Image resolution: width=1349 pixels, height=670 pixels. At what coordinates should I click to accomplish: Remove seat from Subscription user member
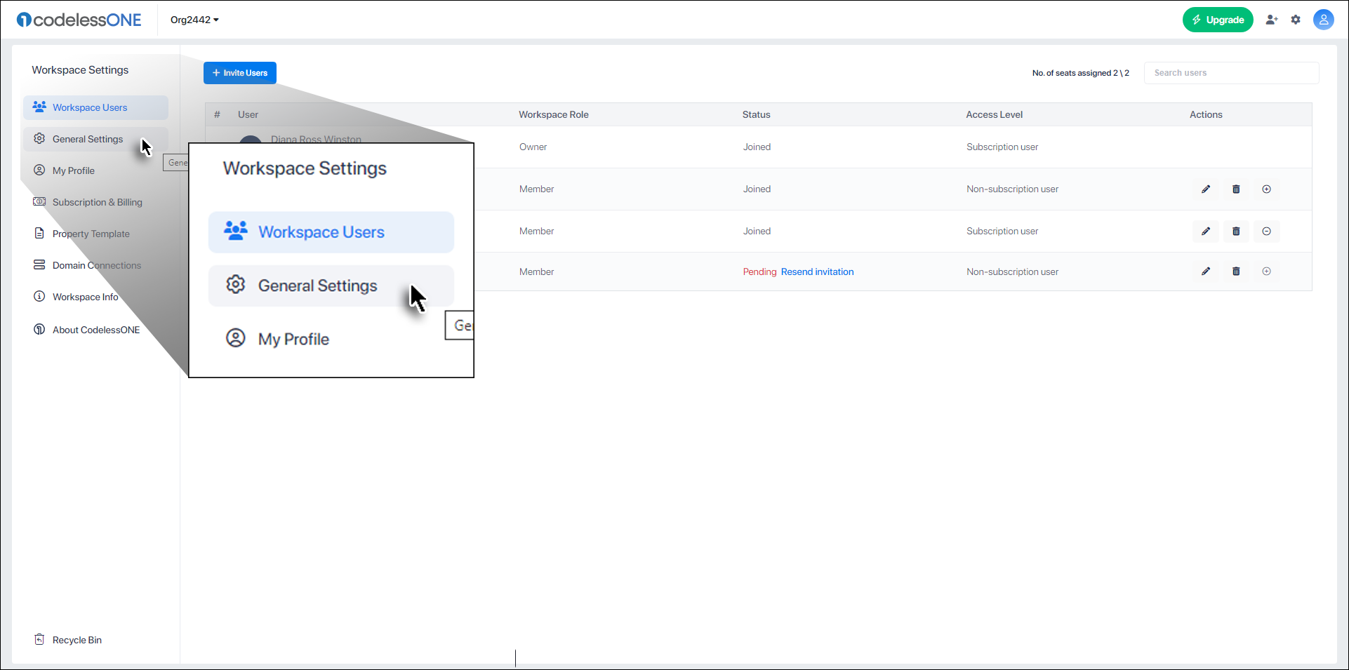tap(1266, 231)
